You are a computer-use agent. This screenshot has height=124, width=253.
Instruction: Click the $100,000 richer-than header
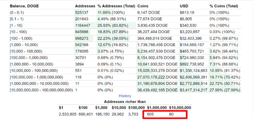136,108
